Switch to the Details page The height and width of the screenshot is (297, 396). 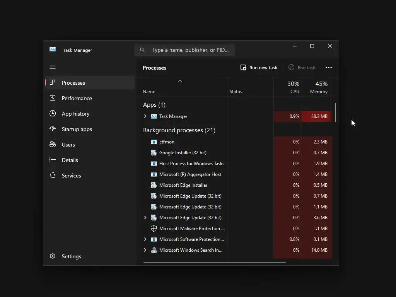click(x=70, y=160)
